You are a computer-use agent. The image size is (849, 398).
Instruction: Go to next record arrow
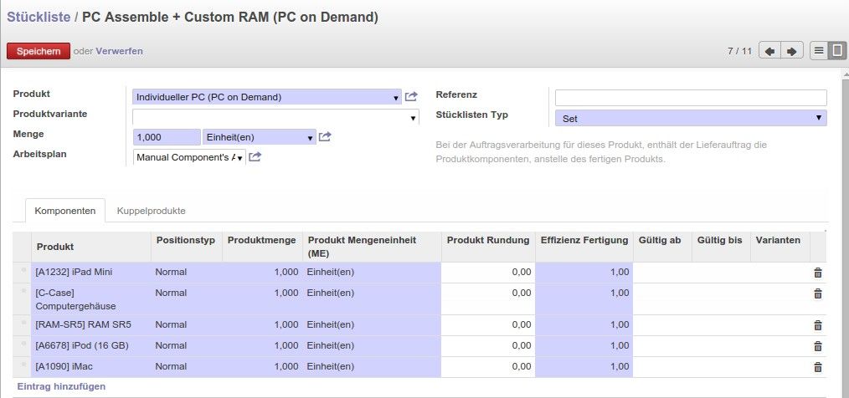pyautogui.click(x=791, y=51)
